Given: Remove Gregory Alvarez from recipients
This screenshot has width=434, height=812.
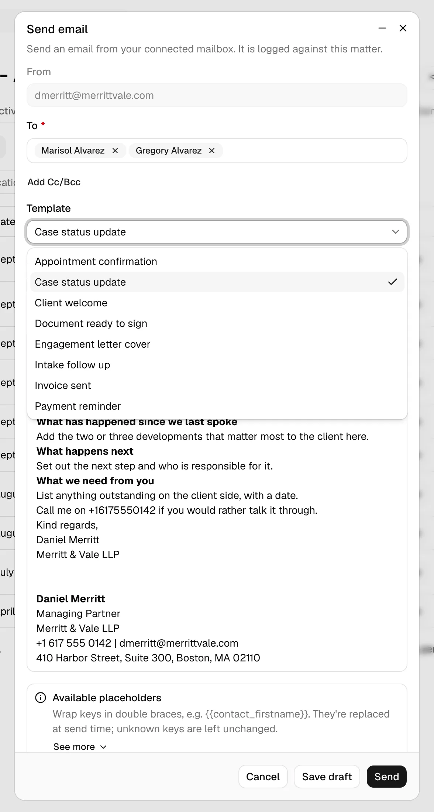Looking at the screenshot, I should [212, 151].
